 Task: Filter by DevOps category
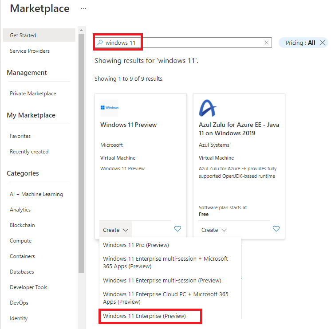point(19,303)
